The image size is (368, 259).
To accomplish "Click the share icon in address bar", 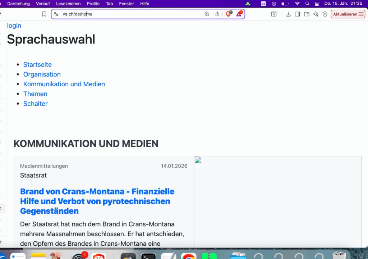I will pos(217,14).
